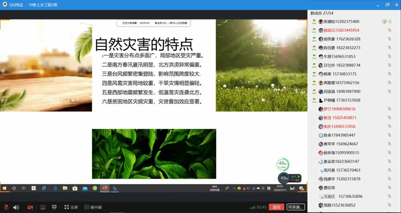Expand the hidden system tray icons chevron
401x213 pixels.
click(x=234, y=188)
